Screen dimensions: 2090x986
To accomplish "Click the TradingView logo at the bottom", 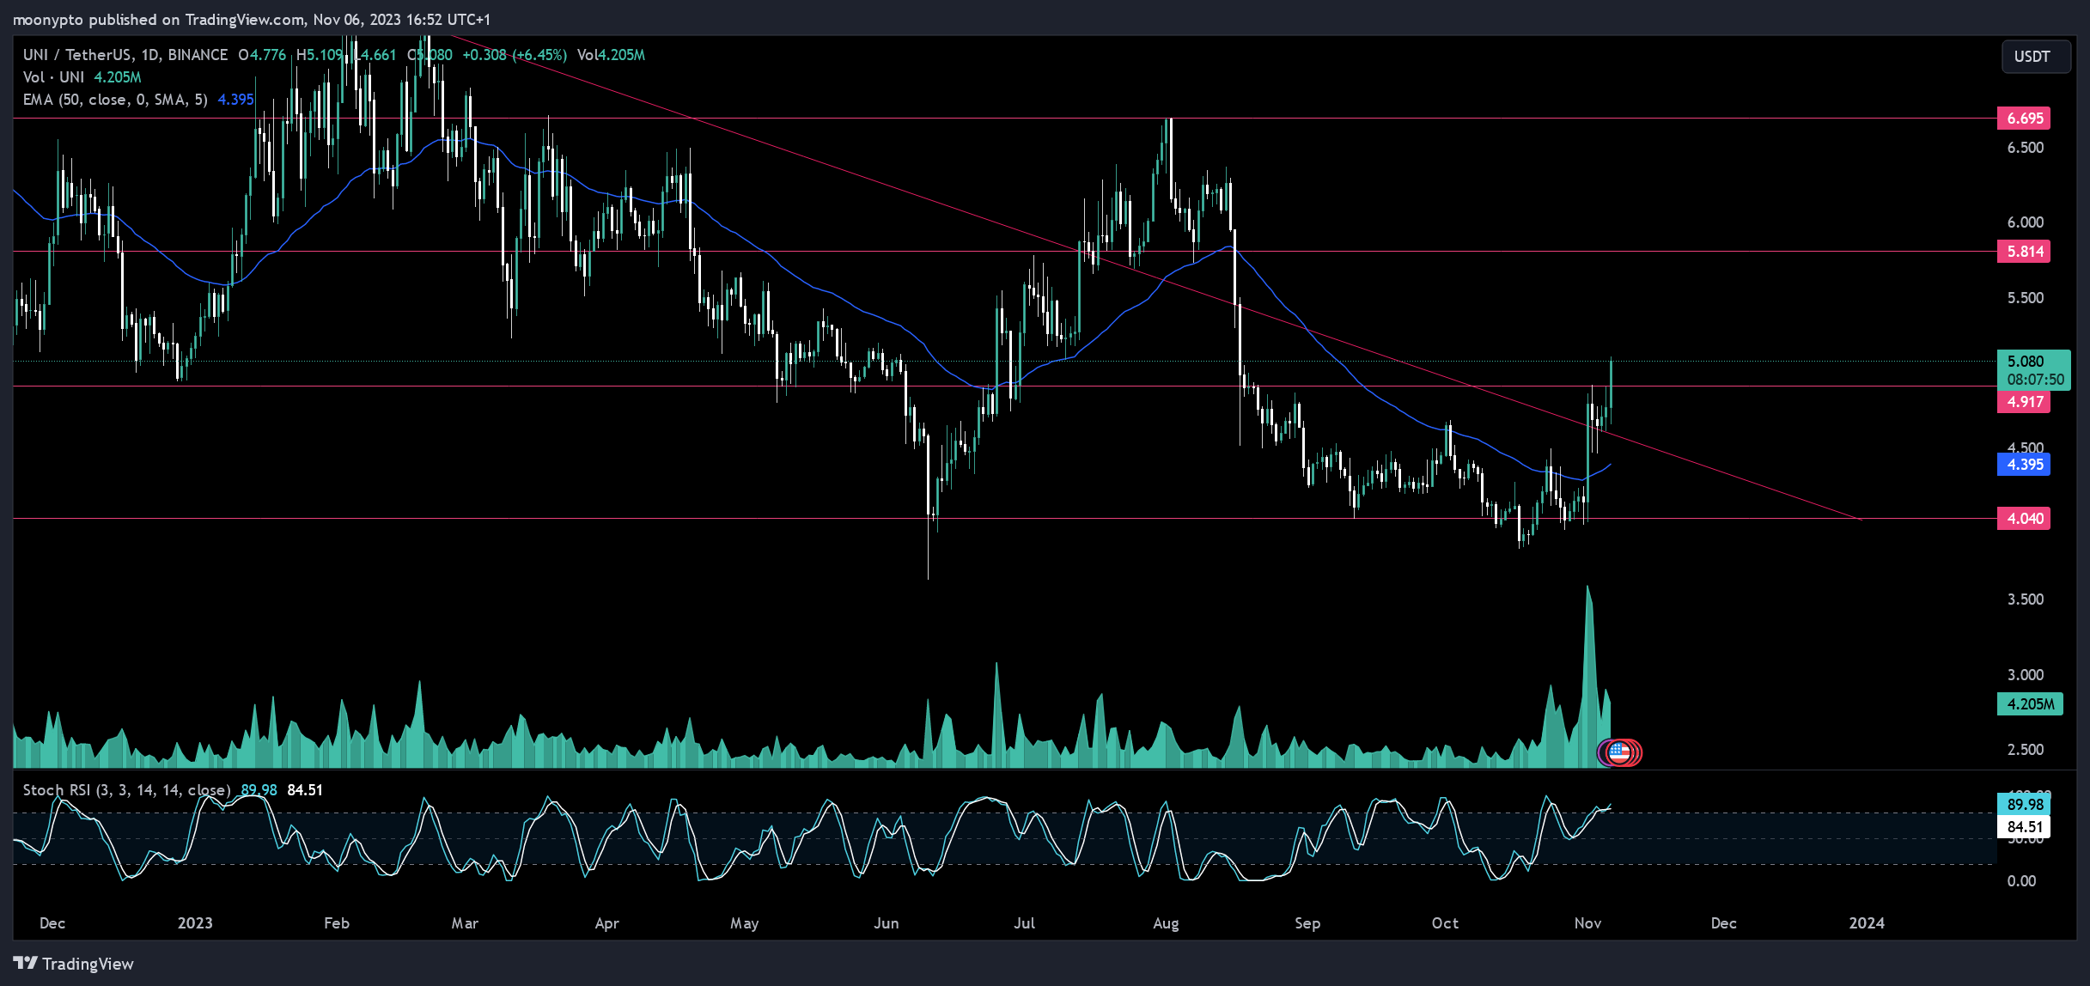I will 74,964.
